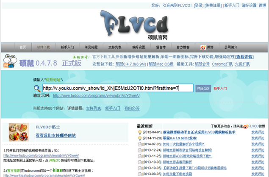This screenshot has width=269, height=177.
Task: Click 发表评论 for 2012-04-01 entry
Action: tap(258, 132)
